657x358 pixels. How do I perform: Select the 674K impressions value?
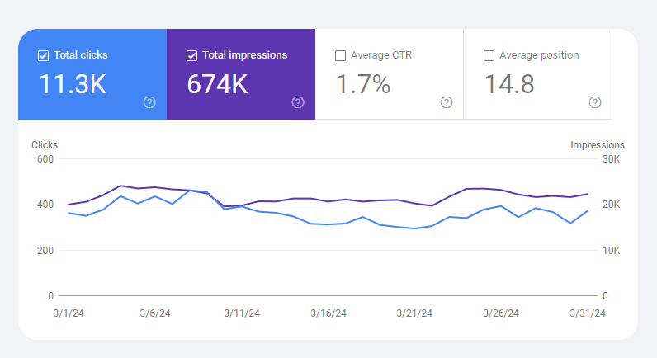(218, 84)
